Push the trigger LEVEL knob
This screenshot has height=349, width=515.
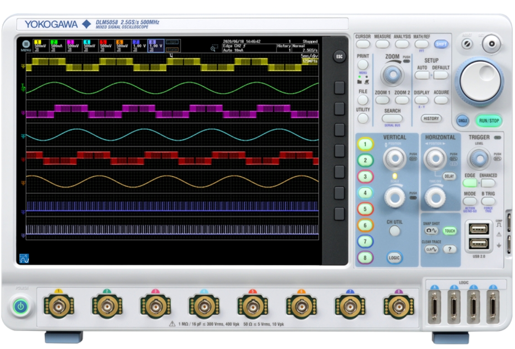[479, 159]
